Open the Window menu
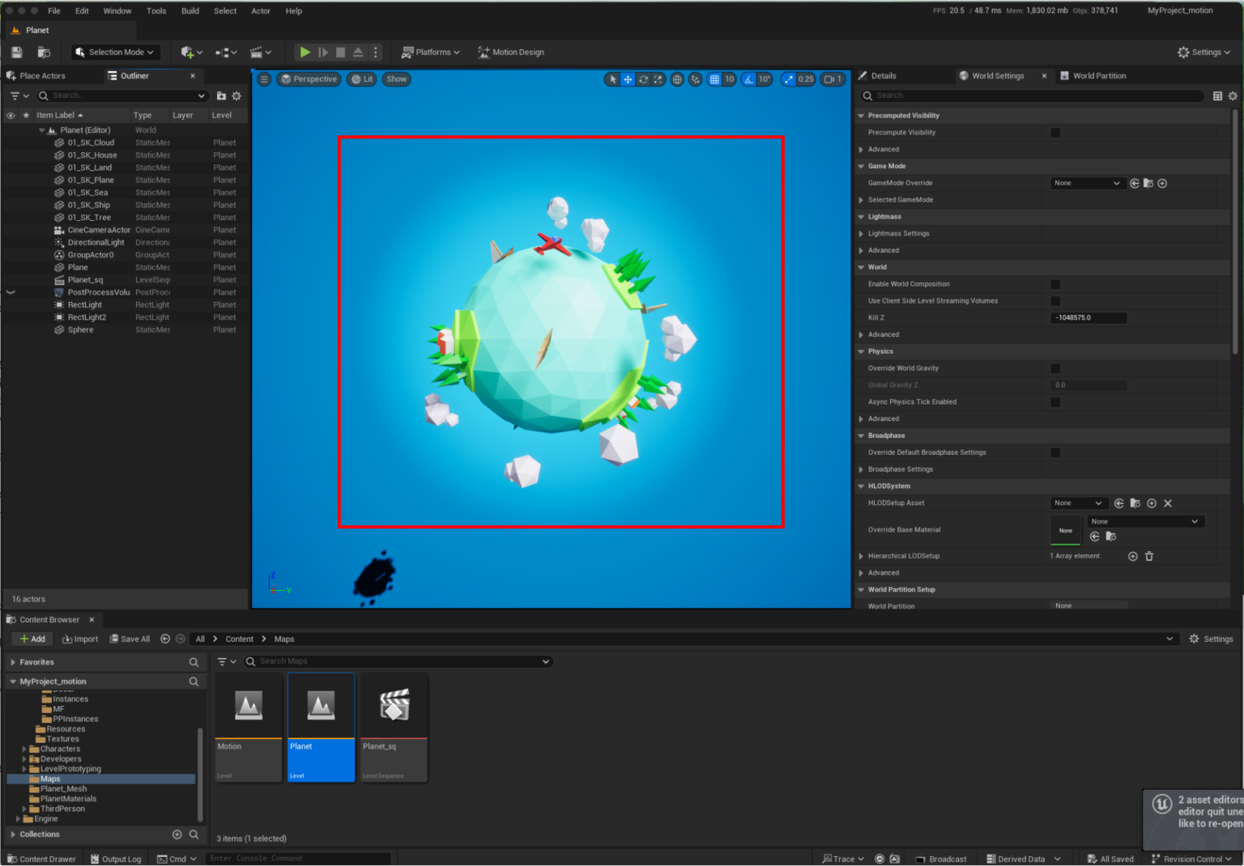The width and height of the screenshot is (1244, 866). [x=117, y=11]
